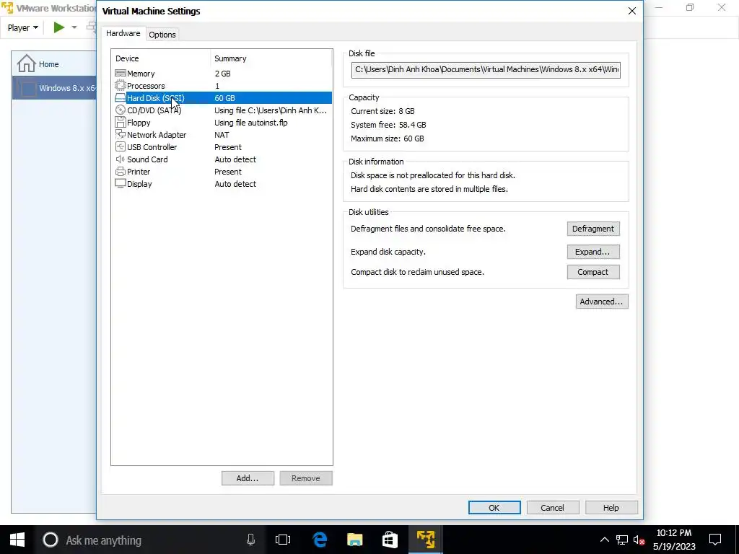Click the Disk file path field
The image size is (739, 554).
pyautogui.click(x=486, y=70)
